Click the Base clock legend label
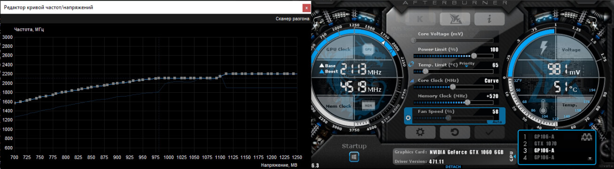614x169 pixels. [328, 66]
